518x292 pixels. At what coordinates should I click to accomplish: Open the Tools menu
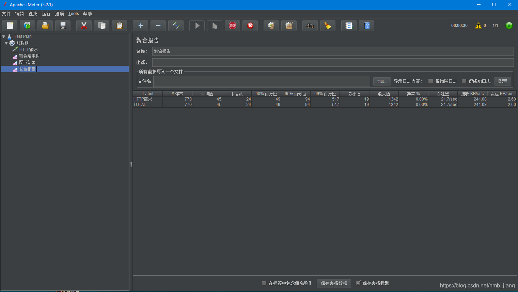[x=74, y=14]
